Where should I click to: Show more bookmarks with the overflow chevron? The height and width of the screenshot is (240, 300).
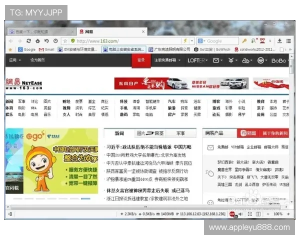pos(290,49)
